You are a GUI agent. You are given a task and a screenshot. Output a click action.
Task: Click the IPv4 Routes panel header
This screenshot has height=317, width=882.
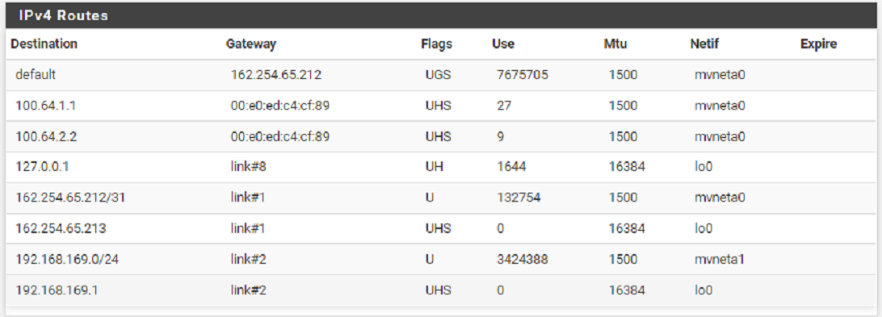tap(440, 15)
